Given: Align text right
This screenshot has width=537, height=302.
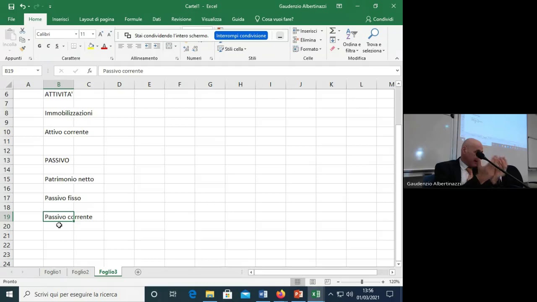Looking at the screenshot, I should pyautogui.click(x=138, y=46).
